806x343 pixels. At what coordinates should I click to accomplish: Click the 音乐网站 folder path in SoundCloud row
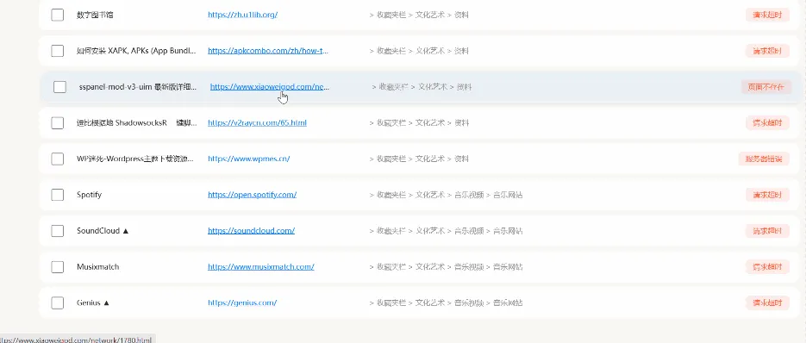pyautogui.click(x=447, y=231)
